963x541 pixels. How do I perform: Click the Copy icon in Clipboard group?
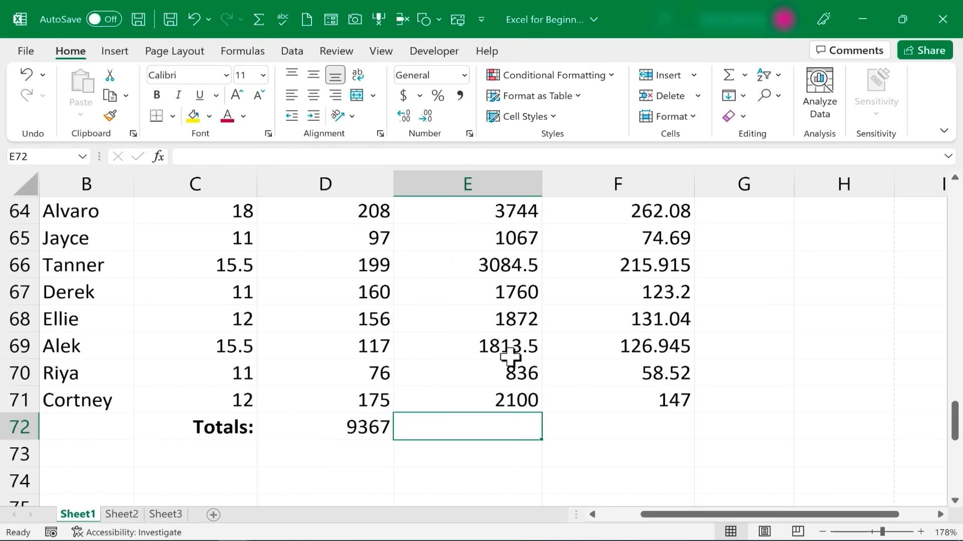[x=110, y=95]
